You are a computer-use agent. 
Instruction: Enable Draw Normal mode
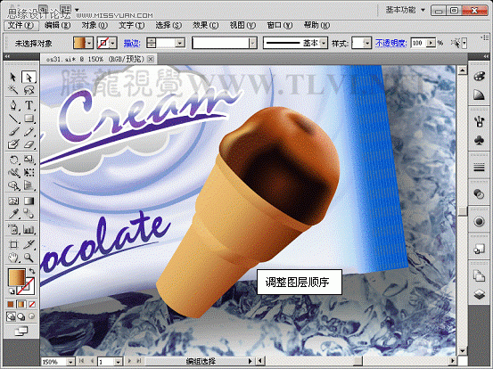(11, 316)
